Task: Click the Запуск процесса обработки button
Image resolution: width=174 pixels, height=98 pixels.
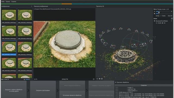Action: click(72, 85)
